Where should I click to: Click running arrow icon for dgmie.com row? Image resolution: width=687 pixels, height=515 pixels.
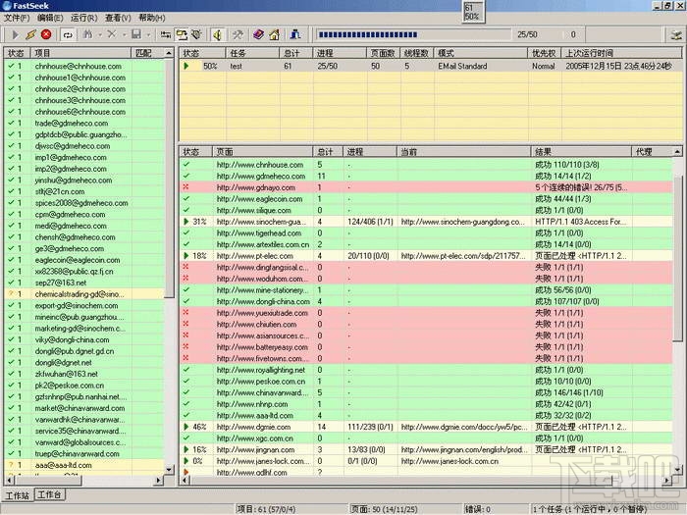click(186, 427)
